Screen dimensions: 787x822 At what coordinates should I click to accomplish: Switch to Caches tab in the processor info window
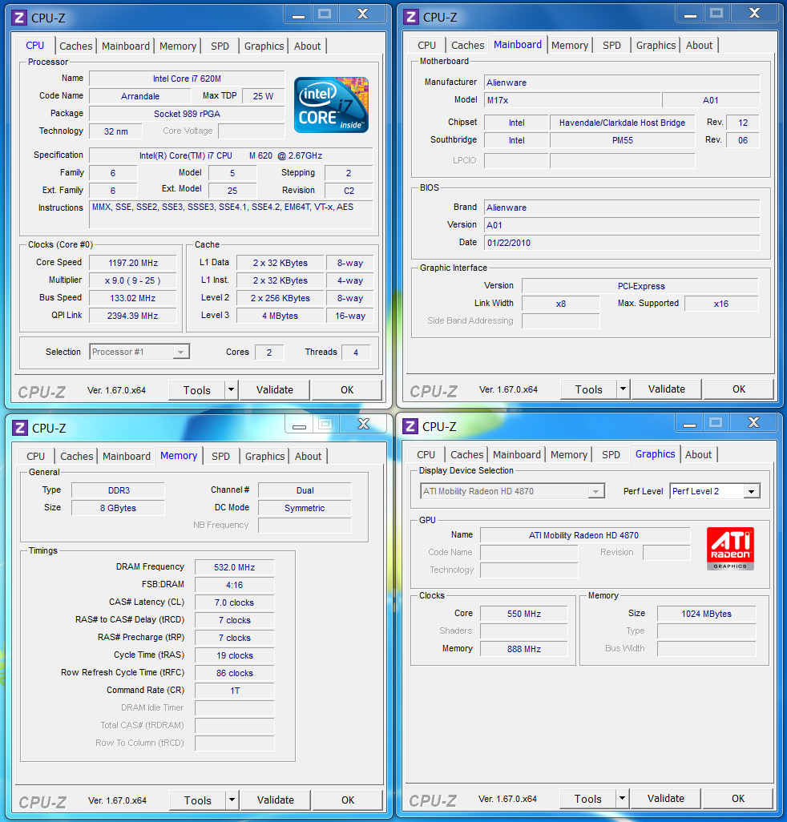pyautogui.click(x=76, y=46)
